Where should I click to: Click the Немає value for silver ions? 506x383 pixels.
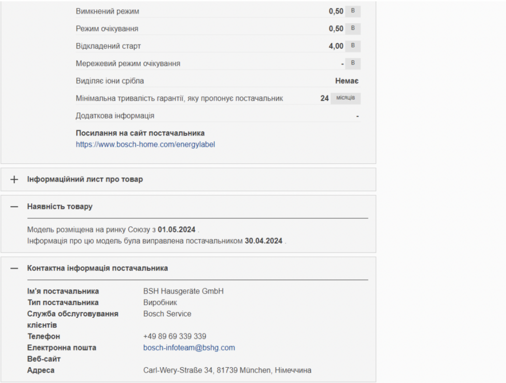[346, 81]
